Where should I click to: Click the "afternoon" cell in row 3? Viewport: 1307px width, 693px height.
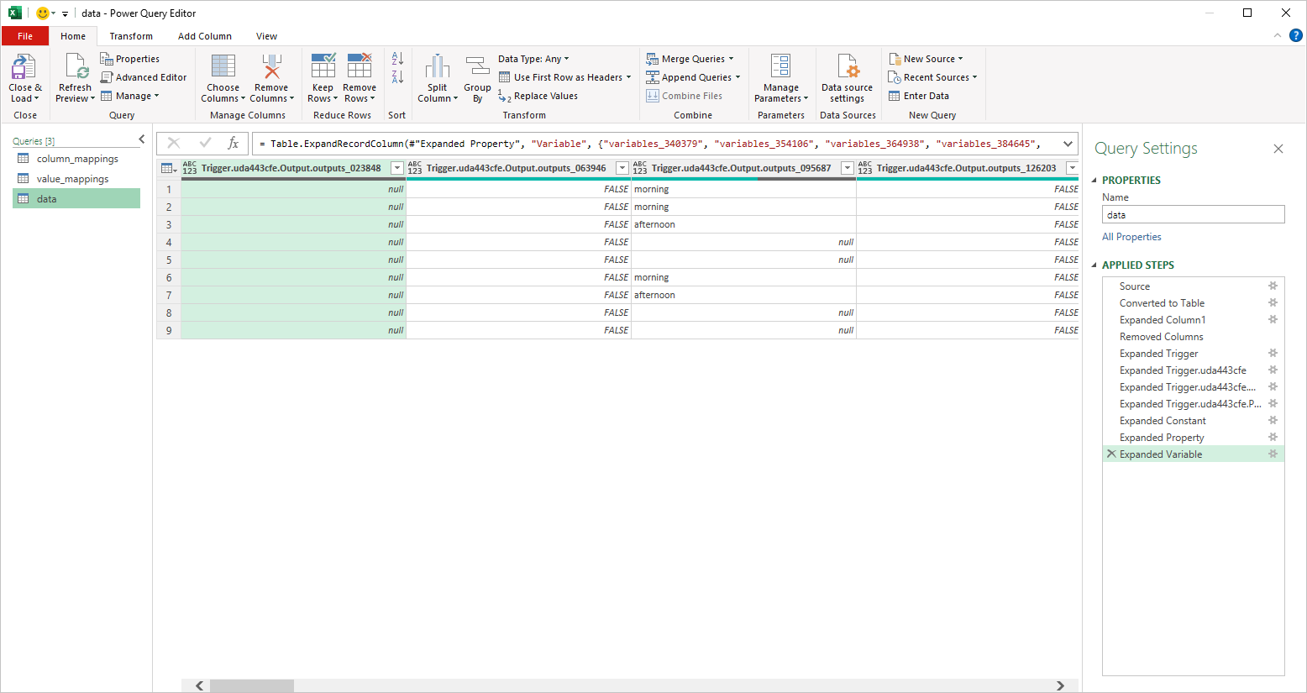[x=743, y=224]
